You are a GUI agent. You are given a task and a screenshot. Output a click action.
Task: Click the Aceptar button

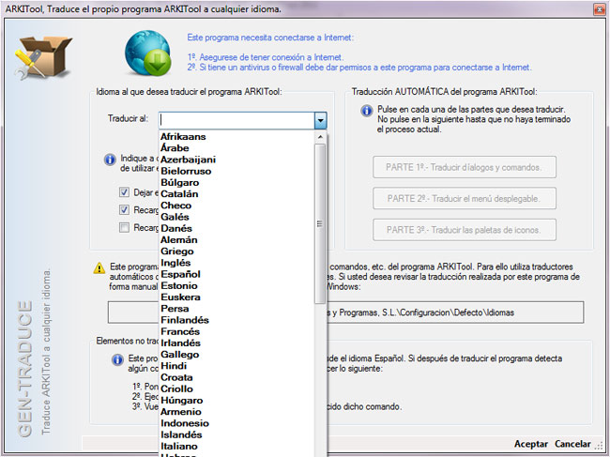click(530, 444)
